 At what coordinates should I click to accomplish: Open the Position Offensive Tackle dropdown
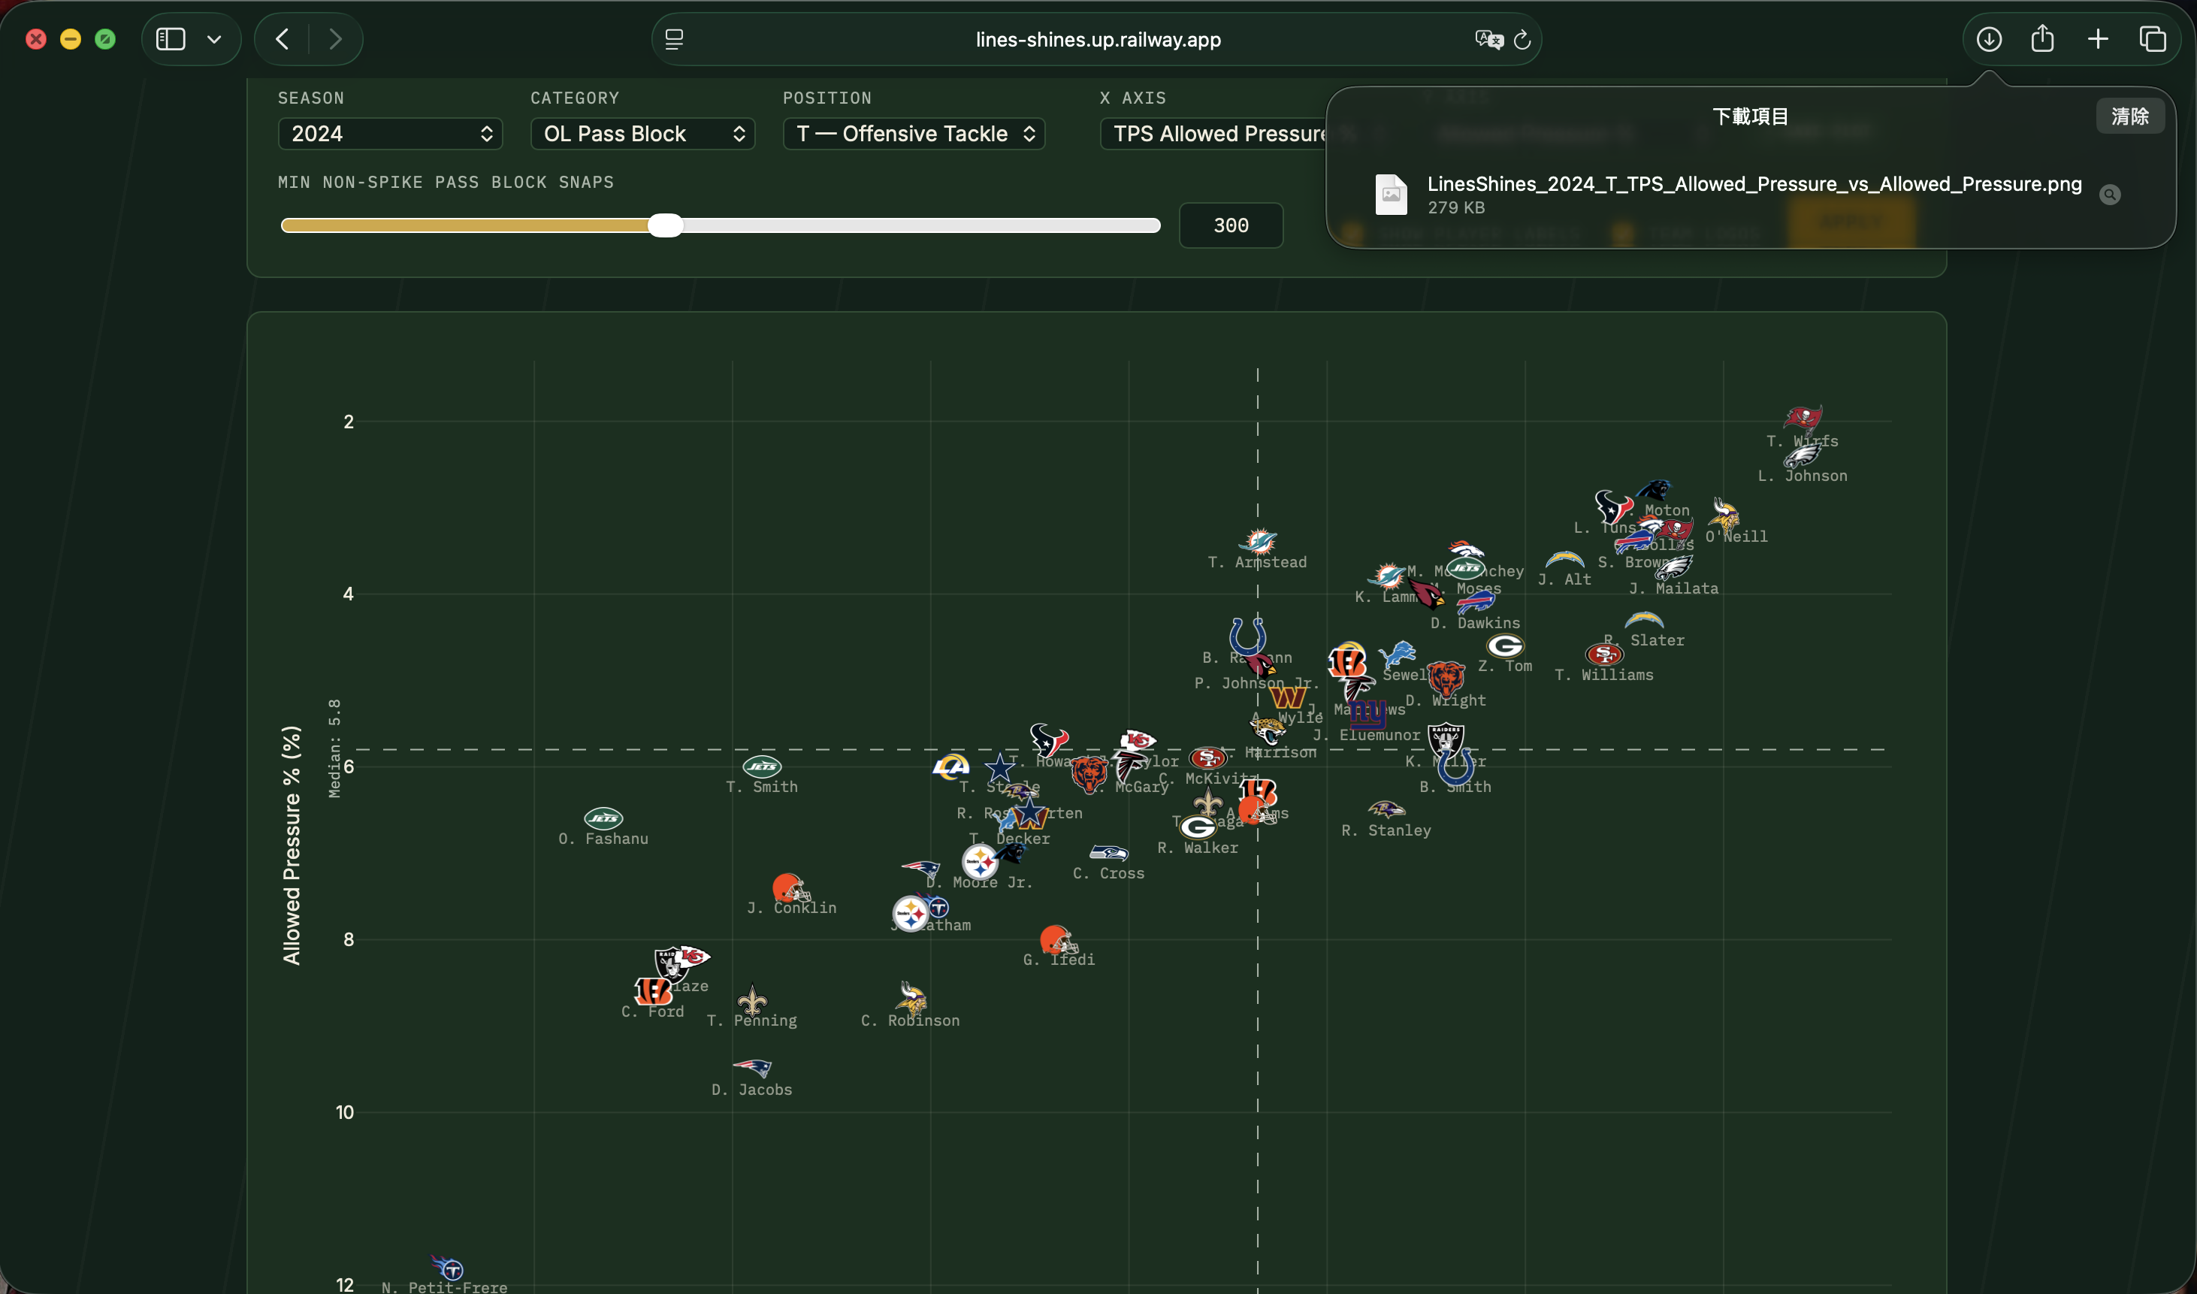(x=914, y=134)
